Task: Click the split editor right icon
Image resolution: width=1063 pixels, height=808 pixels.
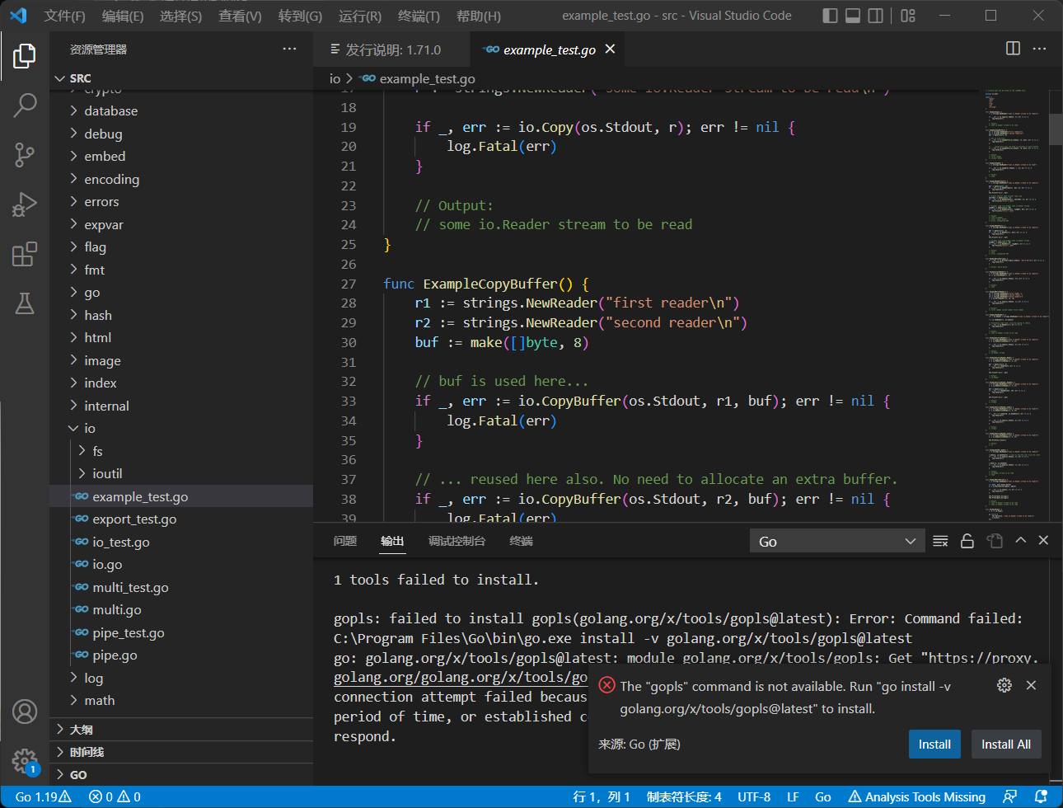Action: pos(1013,49)
